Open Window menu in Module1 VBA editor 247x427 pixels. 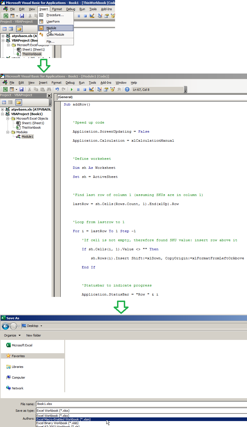tap(121, 83)
